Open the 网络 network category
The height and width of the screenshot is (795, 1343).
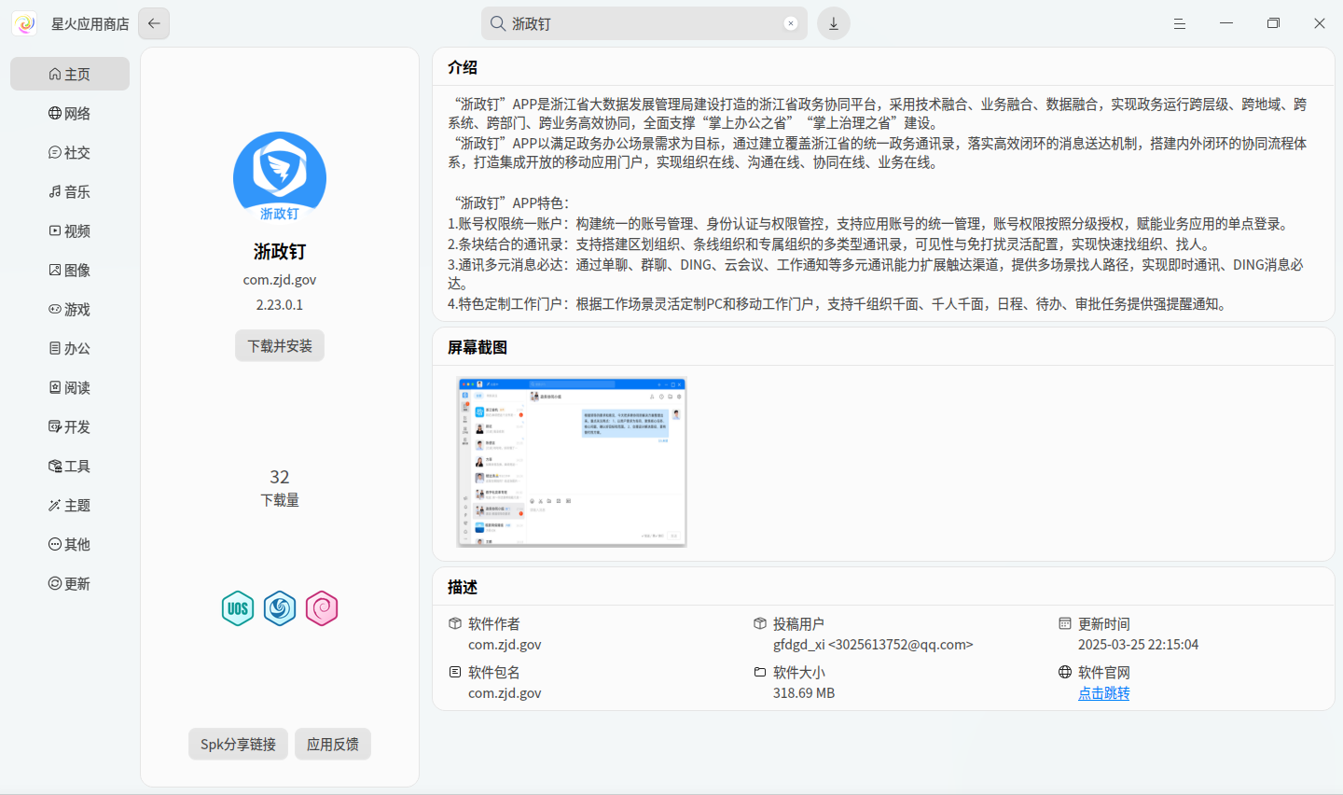pos(70,113)
